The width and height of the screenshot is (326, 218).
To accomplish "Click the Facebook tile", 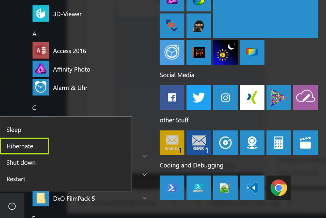I will pyautogui.click(x=172, y=97).
